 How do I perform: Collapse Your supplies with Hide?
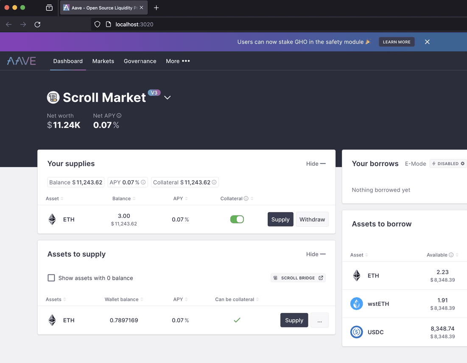click(316, 164)
